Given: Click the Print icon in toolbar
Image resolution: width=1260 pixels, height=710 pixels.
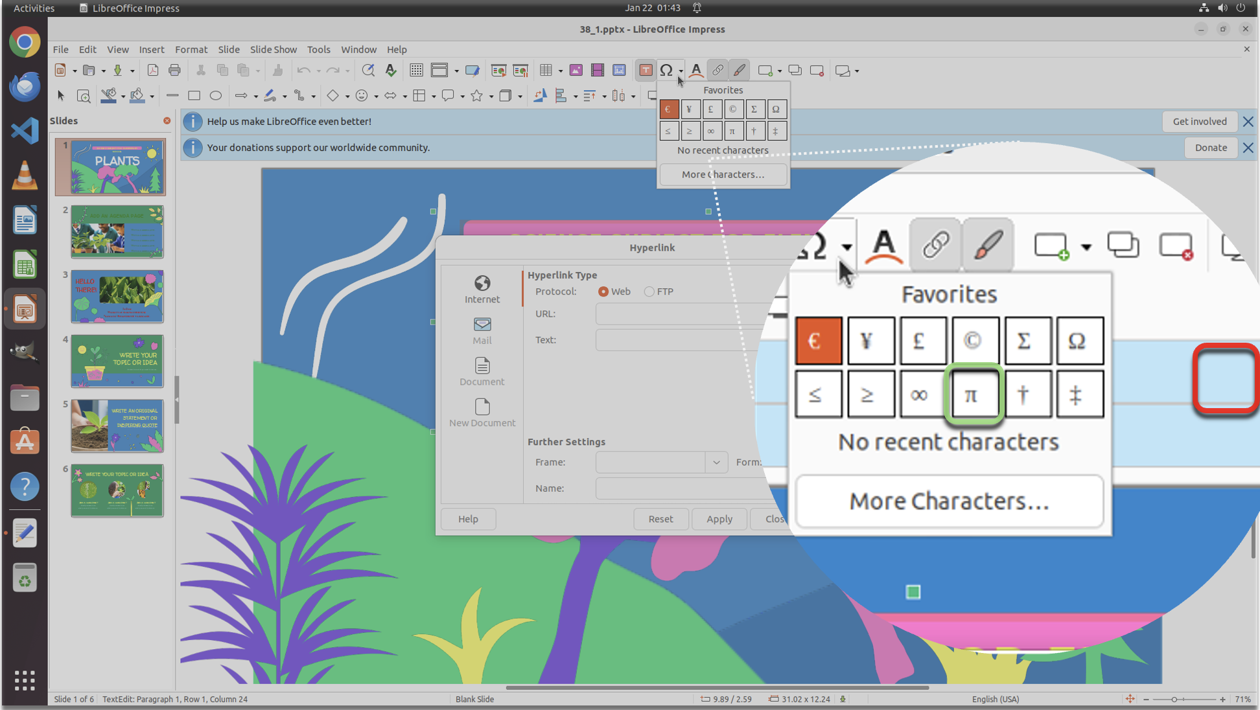Looking at the screenshot, I should (x=174, y=70).
